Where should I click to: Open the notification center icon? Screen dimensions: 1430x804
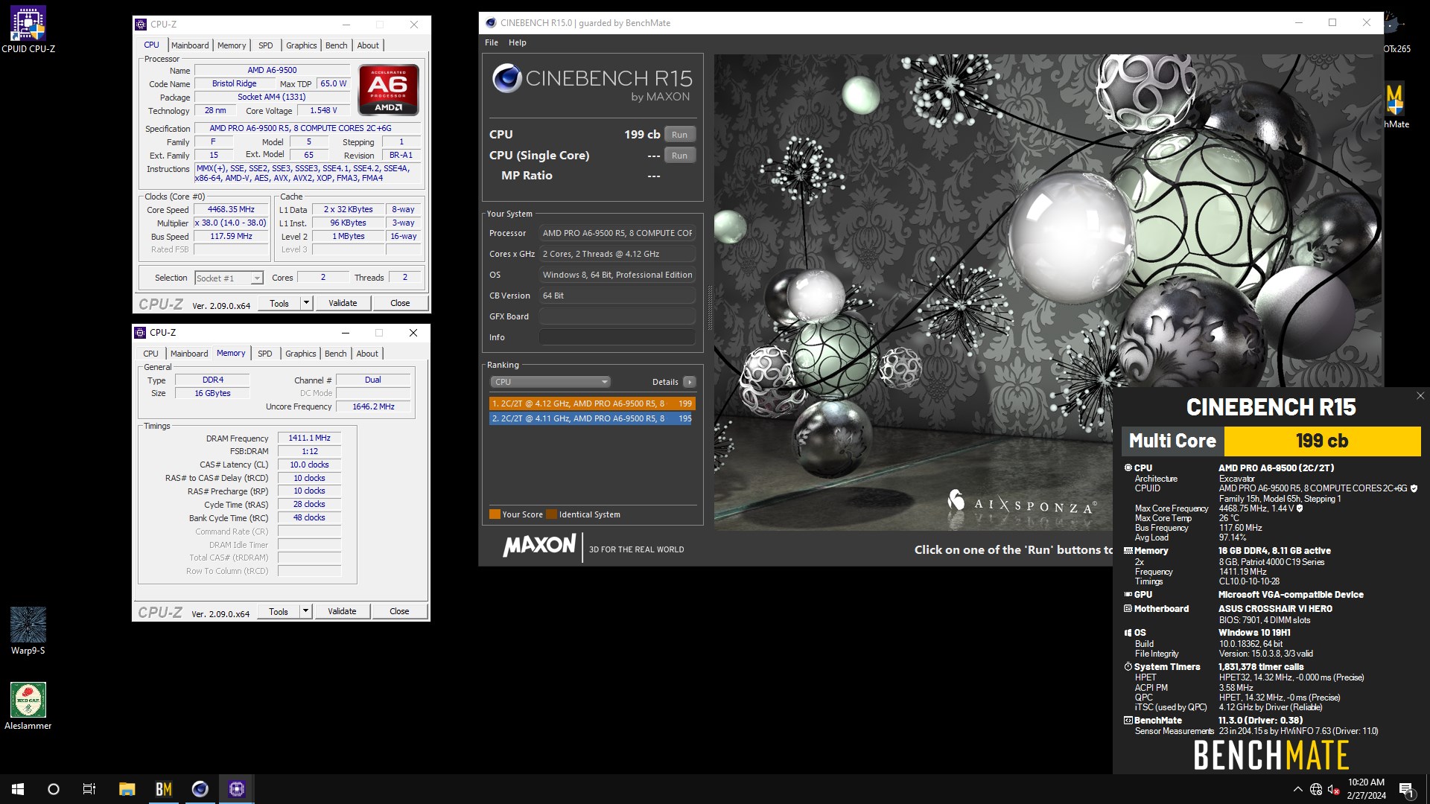(x=1406, y=790)
